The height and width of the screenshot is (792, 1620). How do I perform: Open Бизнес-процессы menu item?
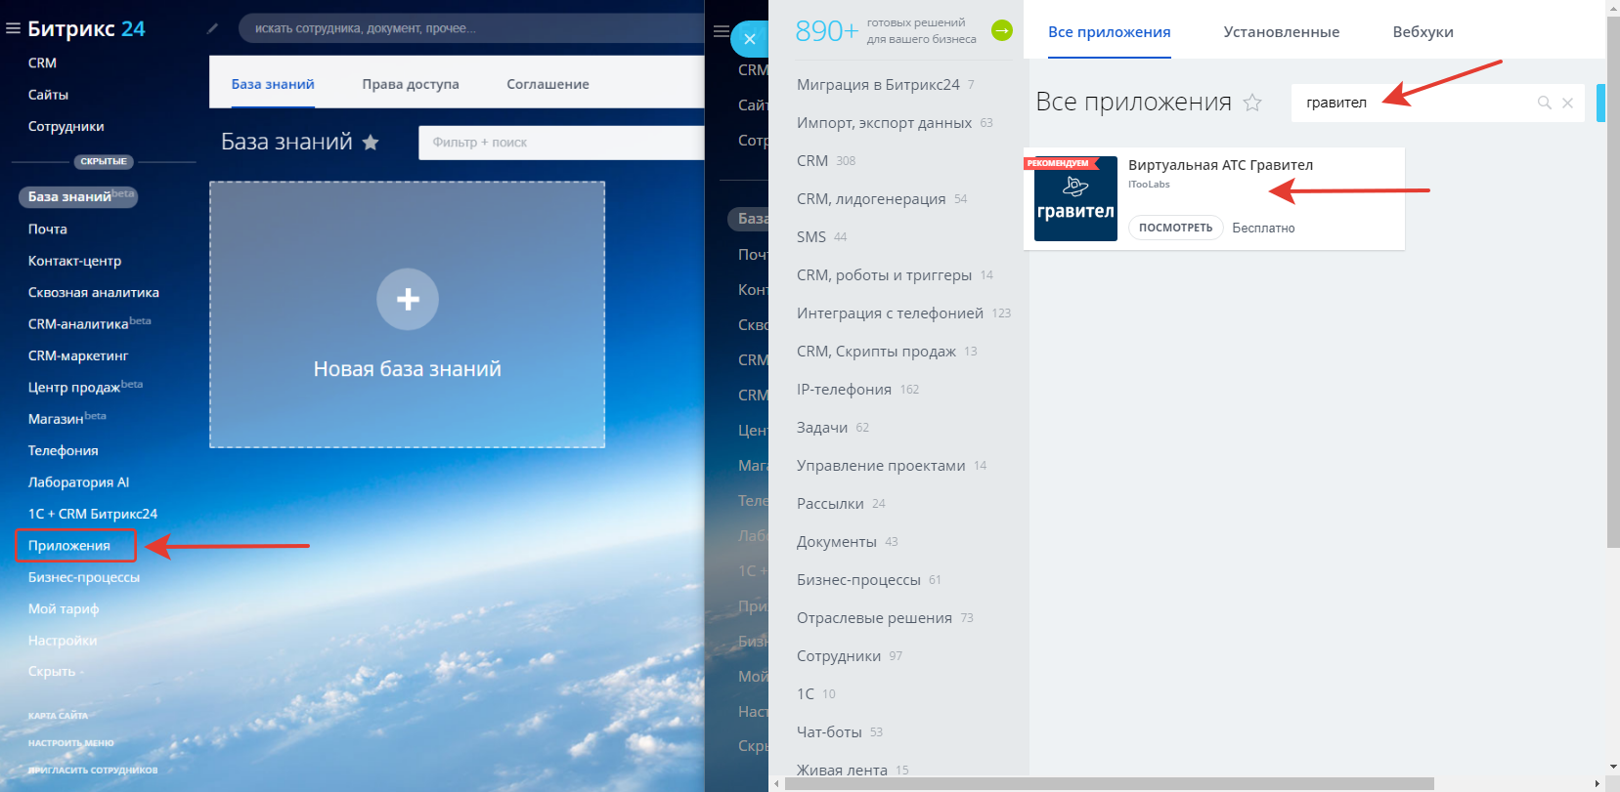[84, 577]
